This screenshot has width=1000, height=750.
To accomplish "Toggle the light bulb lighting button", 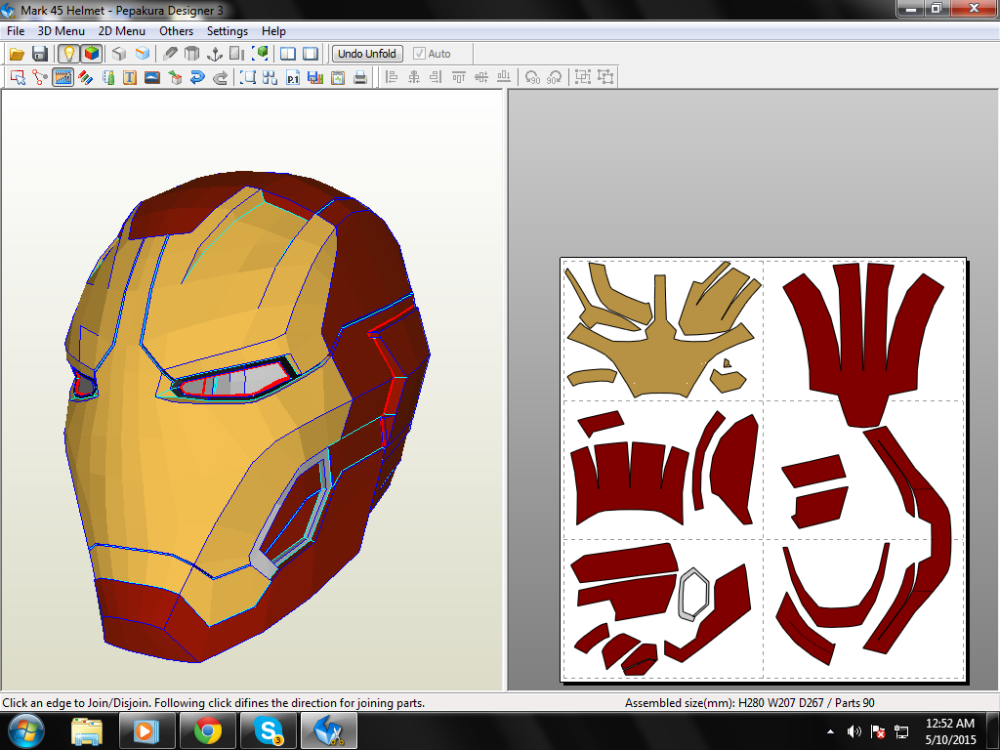I will (x=68, y=54).
